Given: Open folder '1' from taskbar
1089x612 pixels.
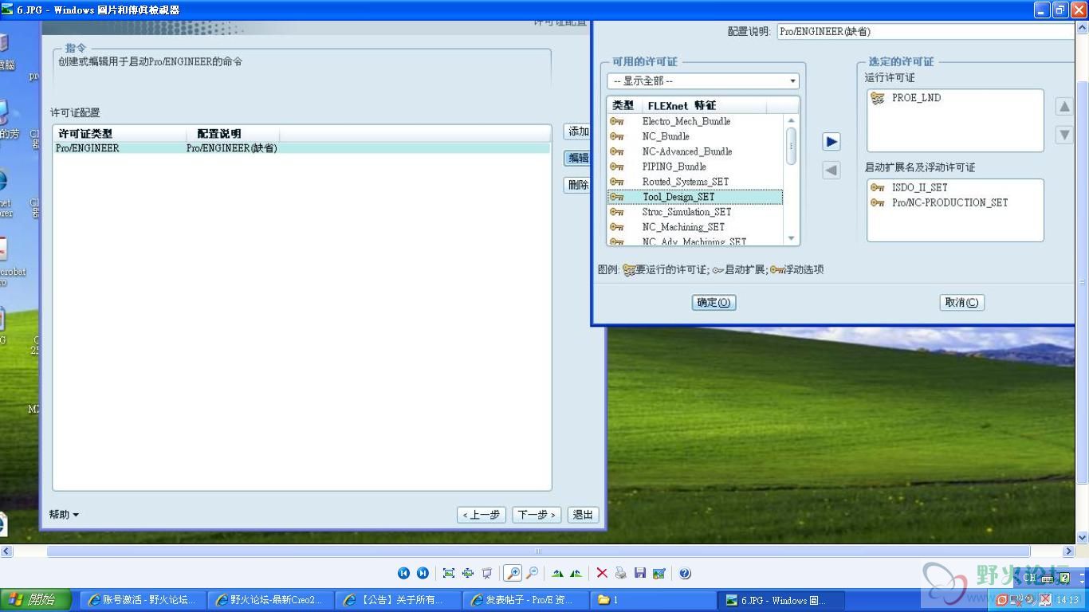Looking at the screenshot, I should point(653,600).
